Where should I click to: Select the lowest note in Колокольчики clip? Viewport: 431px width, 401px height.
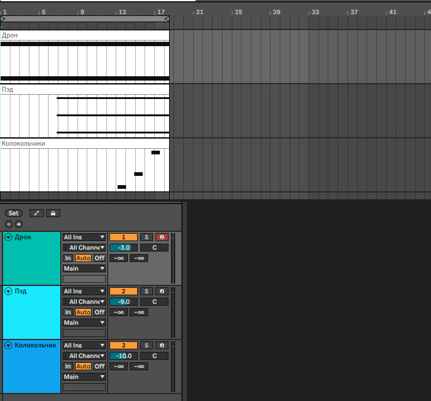pos(122,187)
